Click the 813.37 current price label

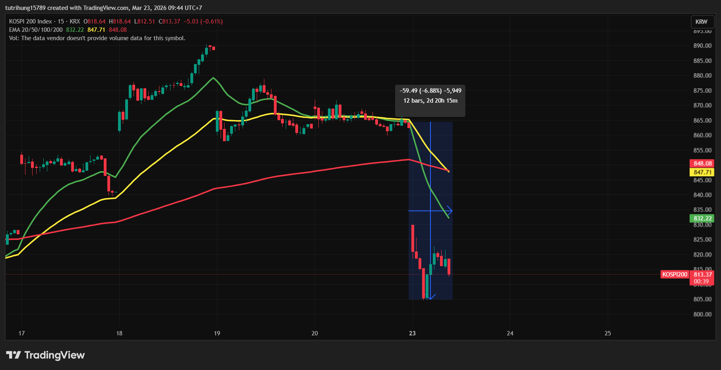(702, 275)
